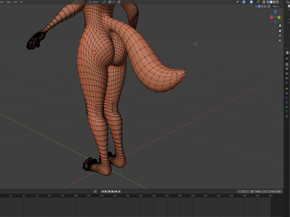This screenshot has height=217, width=290.
Task: Toggle viewport overlays button
Action: [251, 2]
